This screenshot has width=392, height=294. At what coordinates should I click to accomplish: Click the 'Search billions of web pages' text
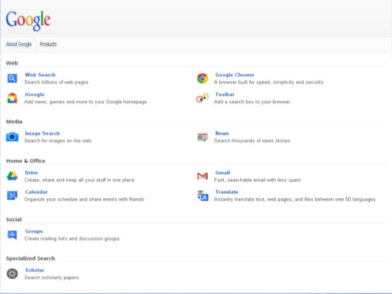pyautogui.click(x=57, y=82)
